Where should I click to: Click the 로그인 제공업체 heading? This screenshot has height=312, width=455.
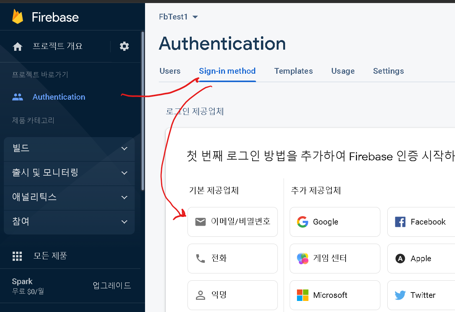pos(194,111)
